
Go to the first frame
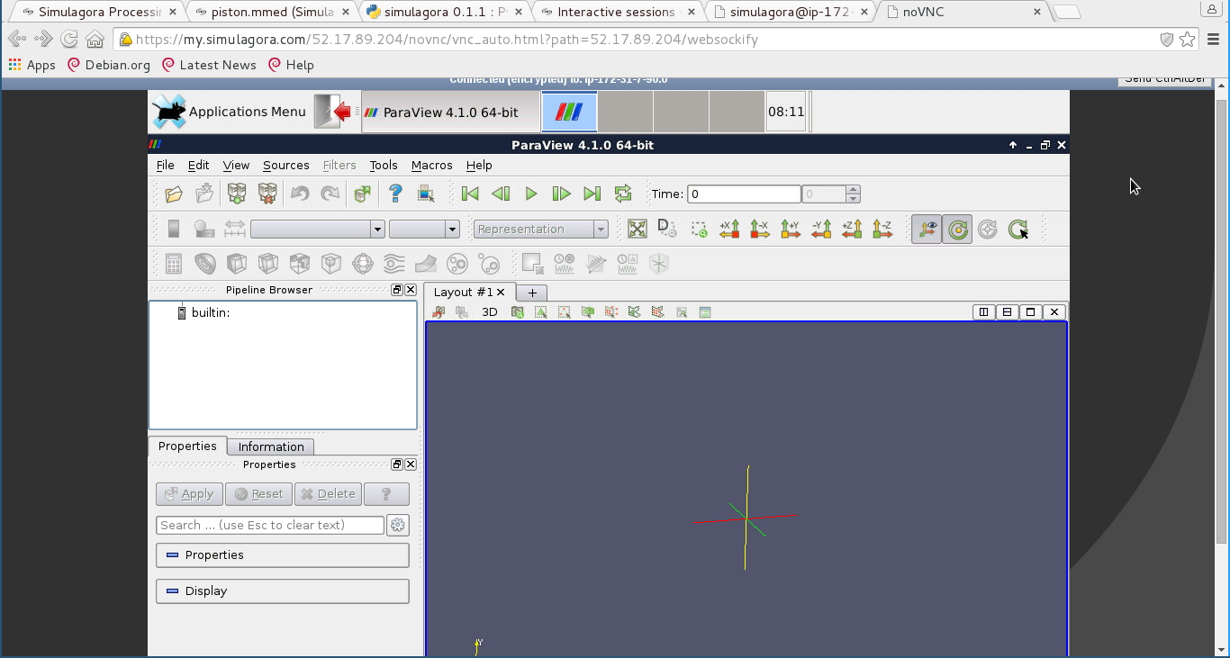pos(470,194)
